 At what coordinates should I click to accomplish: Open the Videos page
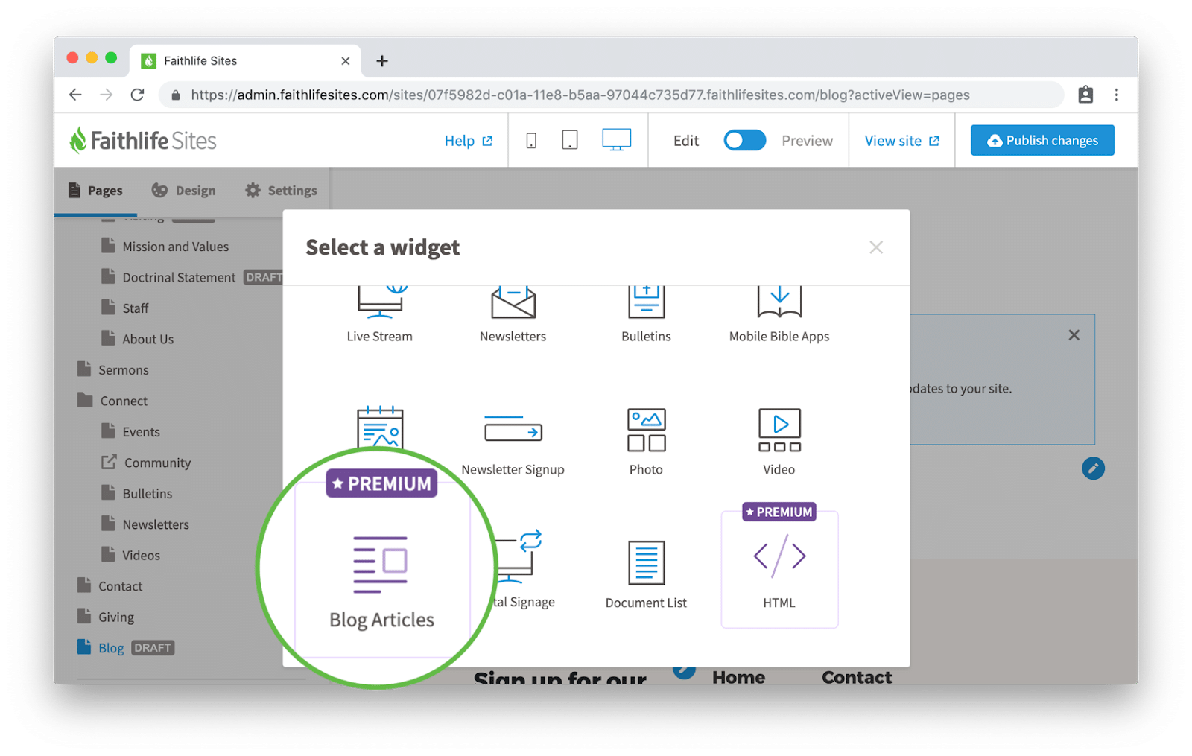point(130,555)
